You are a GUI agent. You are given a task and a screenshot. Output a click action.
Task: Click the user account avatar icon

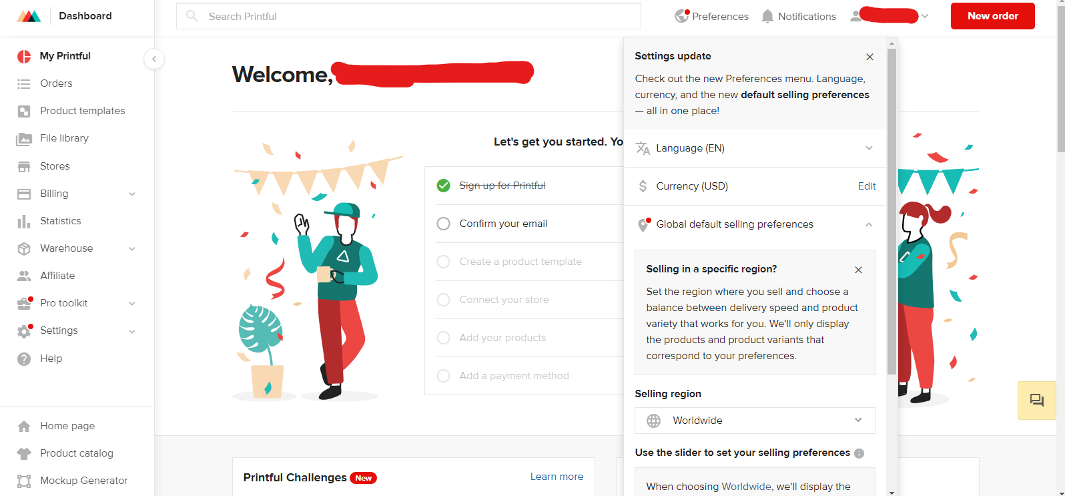click(855, 16)
